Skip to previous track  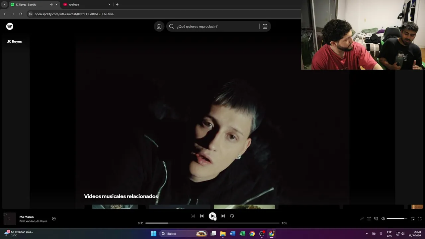202,216
